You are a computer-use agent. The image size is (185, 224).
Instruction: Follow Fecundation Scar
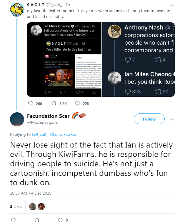click(149, 119)
